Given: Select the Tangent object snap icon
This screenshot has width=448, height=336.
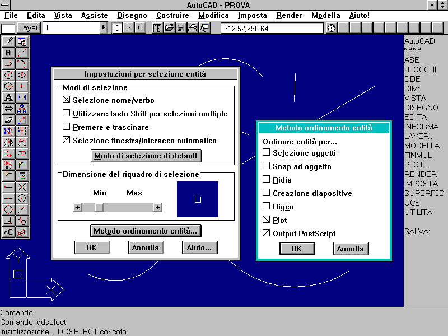Looking at the screenshot, I should [22, 221].
